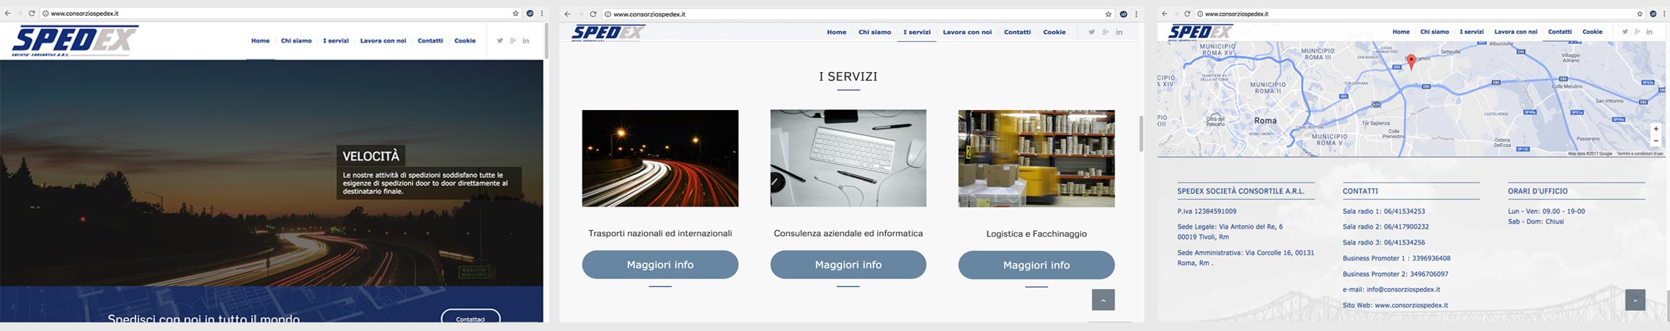Viewport: 1670px width, 331px height.
Task: LinkedIn icon in the left window header
Action: [526, 41]
